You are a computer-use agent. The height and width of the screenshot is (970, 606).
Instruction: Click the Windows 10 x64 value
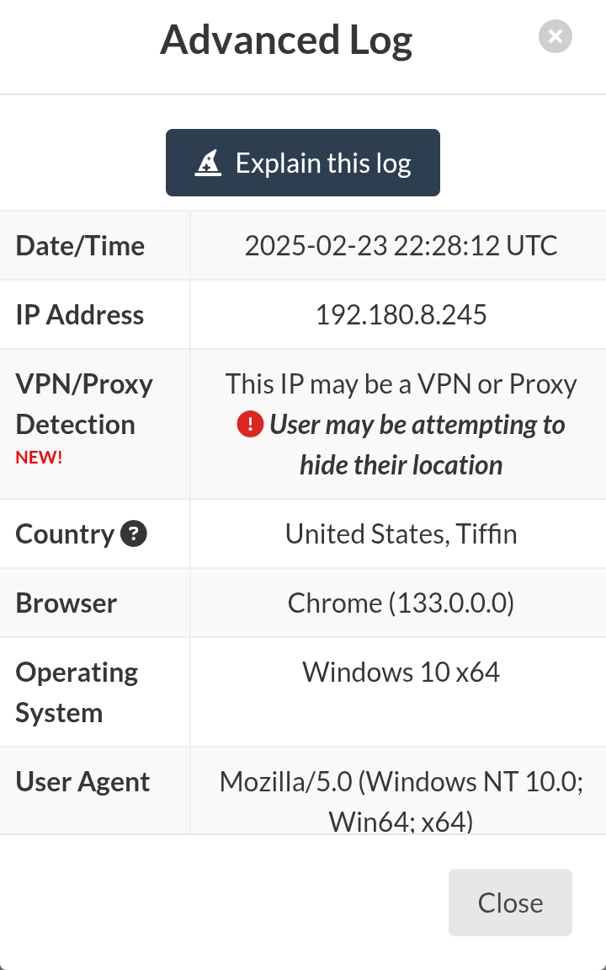401,672
